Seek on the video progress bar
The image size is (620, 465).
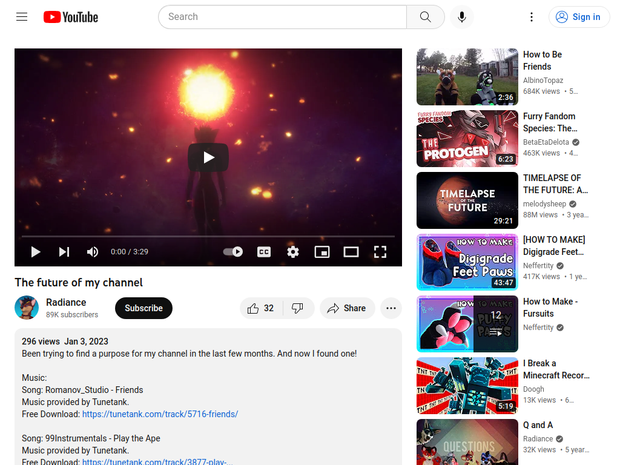click(208, 236)
